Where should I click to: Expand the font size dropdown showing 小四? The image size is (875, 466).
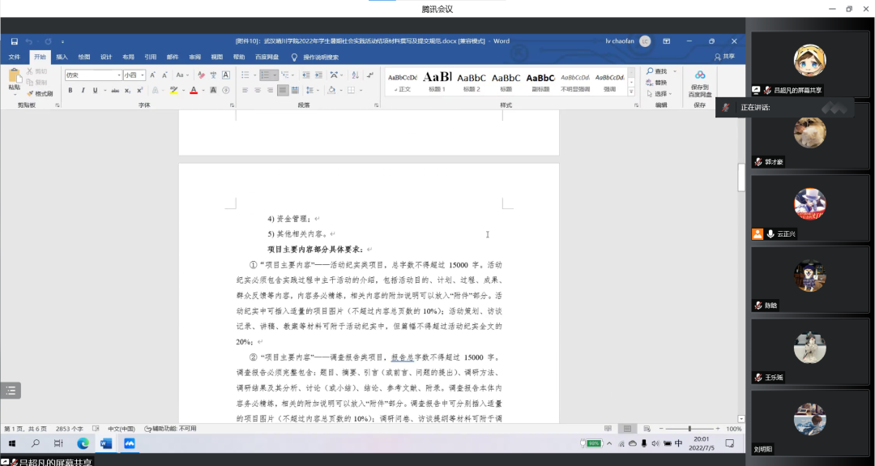coord(134,75)
